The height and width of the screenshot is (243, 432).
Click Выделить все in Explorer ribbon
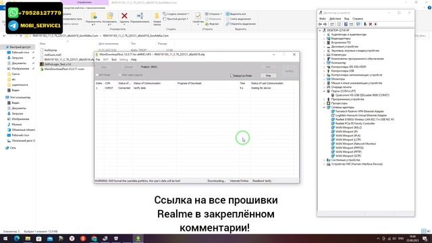click(x=236, y=13)
